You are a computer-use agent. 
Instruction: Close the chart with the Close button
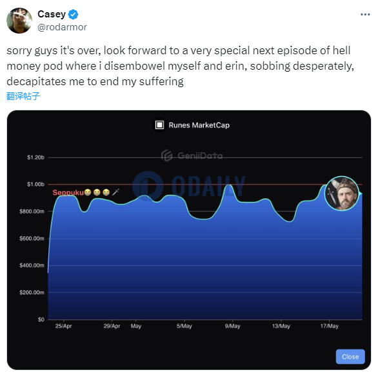click(350, 357)
